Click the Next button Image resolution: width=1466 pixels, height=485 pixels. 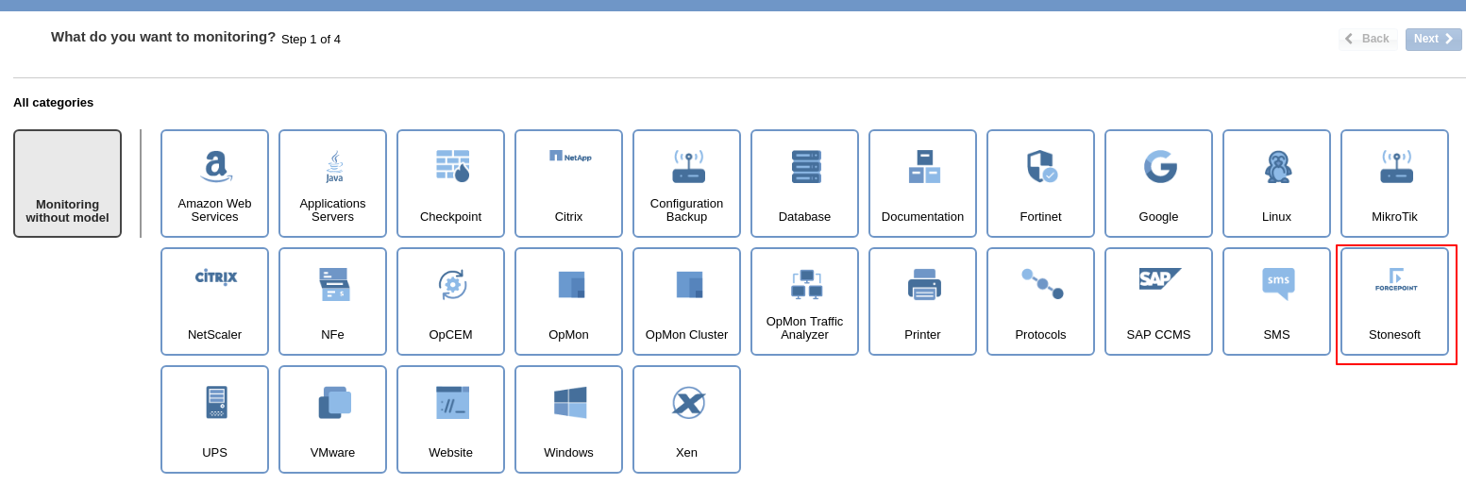click(x=1433, y=39)
